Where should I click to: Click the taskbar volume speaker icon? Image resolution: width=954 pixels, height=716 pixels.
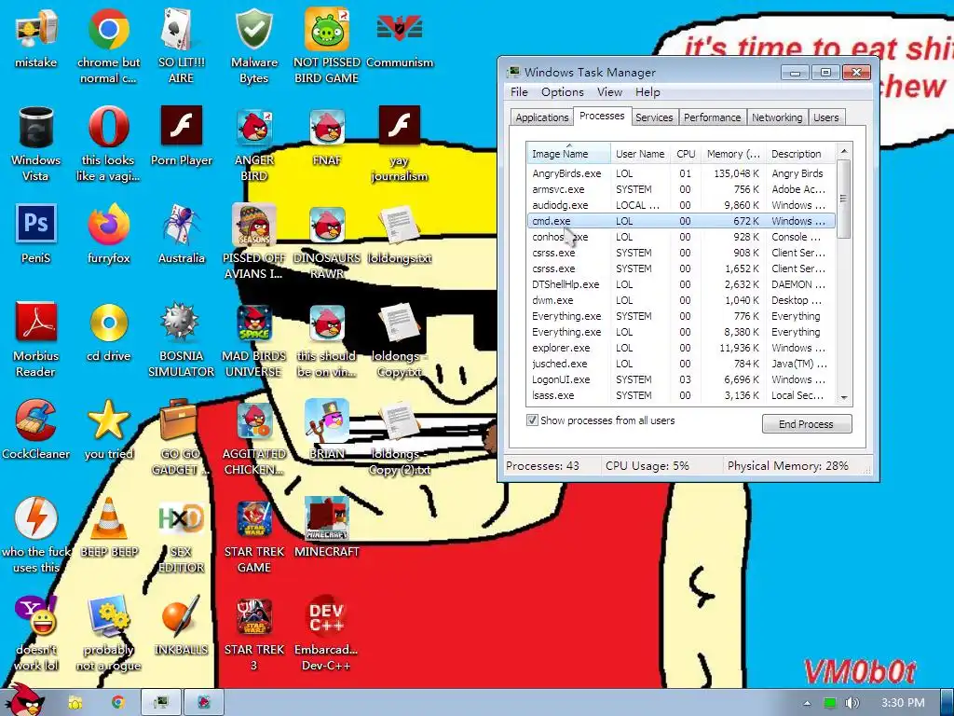click(852, 703)
